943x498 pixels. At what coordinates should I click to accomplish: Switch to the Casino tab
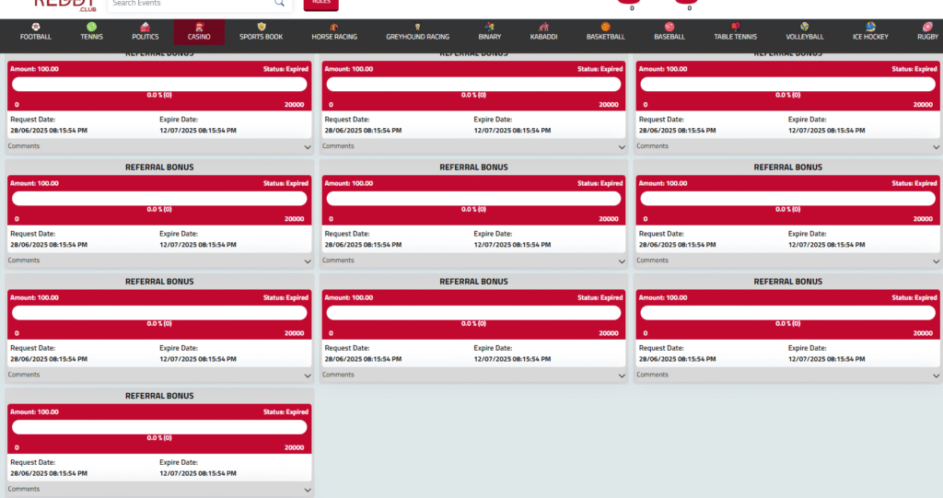[199, 32]
